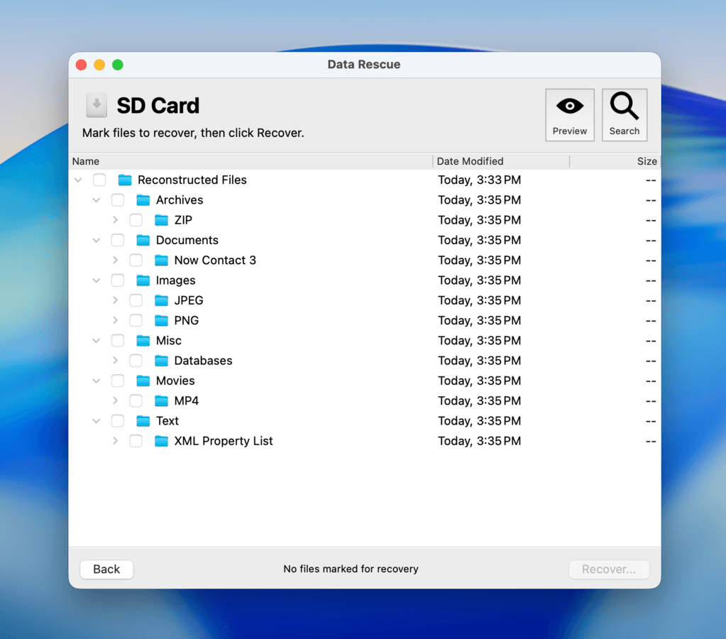Sort by the Date Modified column header

[470, 161]
